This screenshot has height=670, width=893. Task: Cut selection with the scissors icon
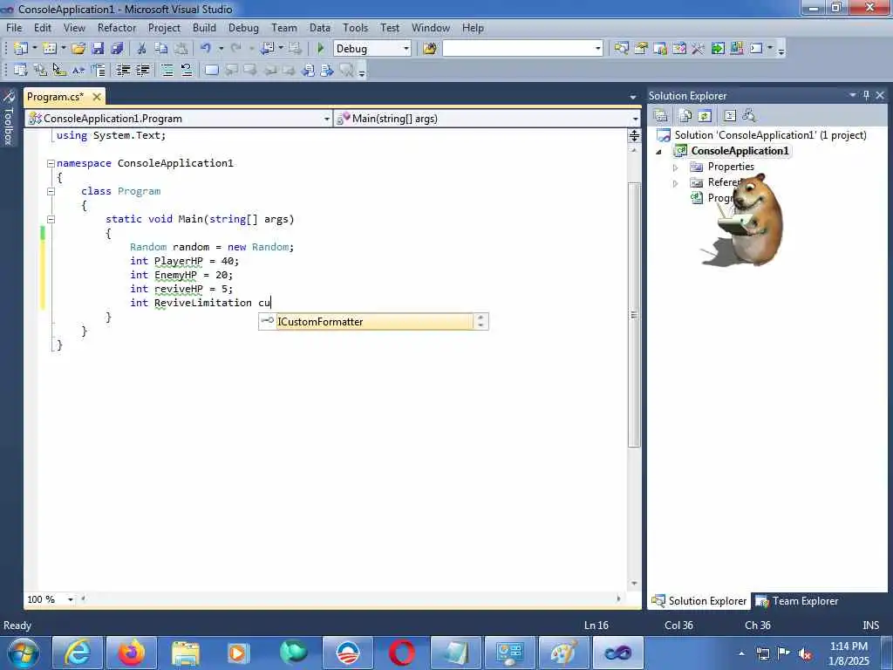pyautogui.click(x=142, y=49)
